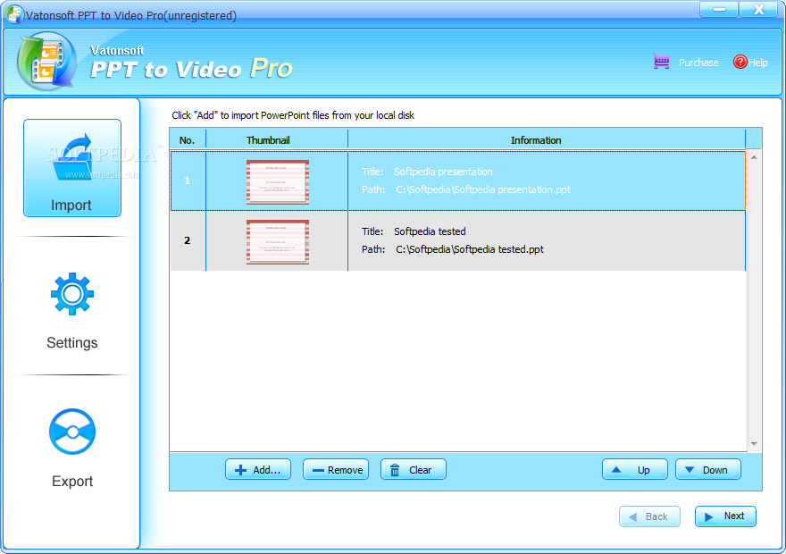Open the Purchase link
The image size is (786, 554).
pyautogui.click(x=698, y=63)
